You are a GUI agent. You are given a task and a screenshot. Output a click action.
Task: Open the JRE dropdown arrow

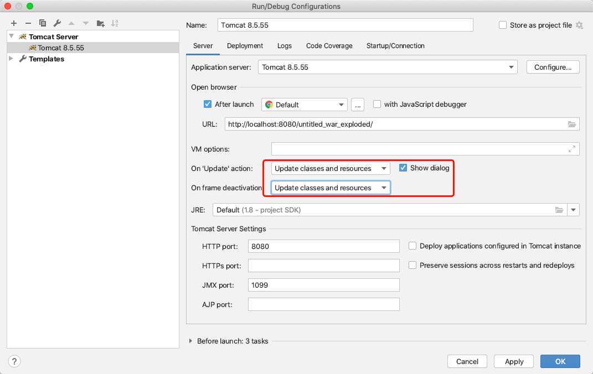coord(573,210)
